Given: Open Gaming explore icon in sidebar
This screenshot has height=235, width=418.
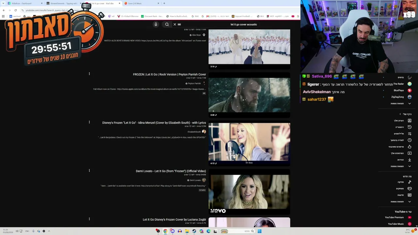Looking at the screenshot, I should [x=410, y=189].
